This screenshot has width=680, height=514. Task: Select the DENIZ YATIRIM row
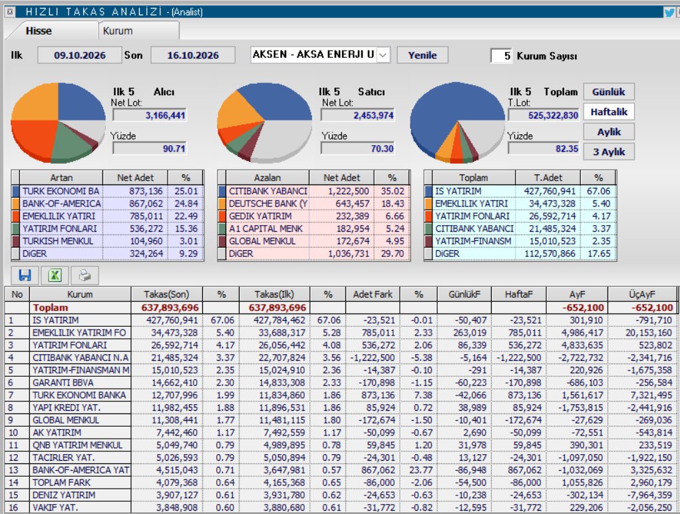pos(341,495)
